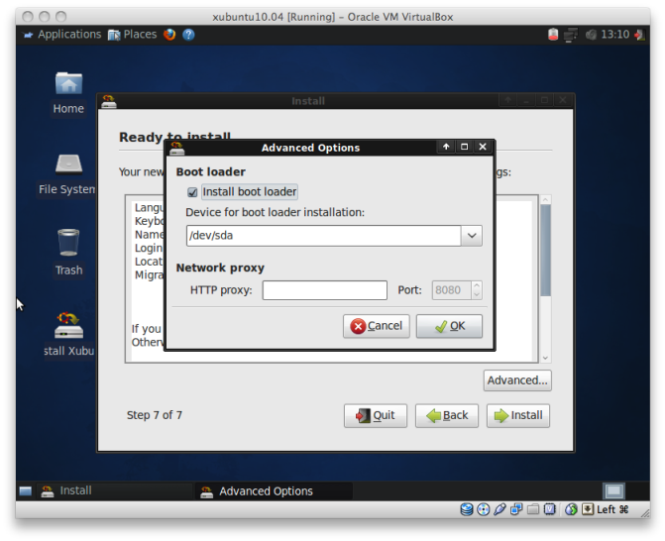The height and width of the screenshot is (541, 665).
Task: Click the Install window titlebar icon
Action: 109,102
